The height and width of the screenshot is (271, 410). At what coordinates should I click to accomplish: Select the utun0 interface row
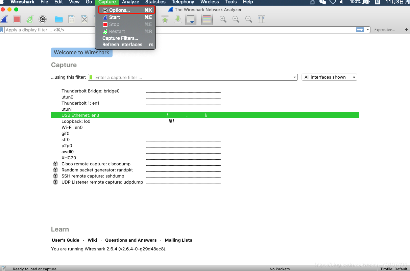[205, 97]
